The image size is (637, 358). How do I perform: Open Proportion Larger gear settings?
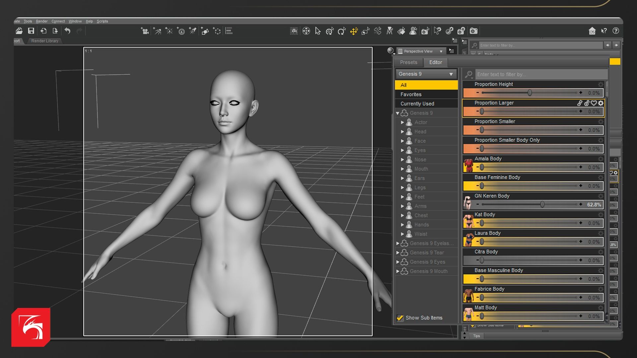tap(601, 103)
